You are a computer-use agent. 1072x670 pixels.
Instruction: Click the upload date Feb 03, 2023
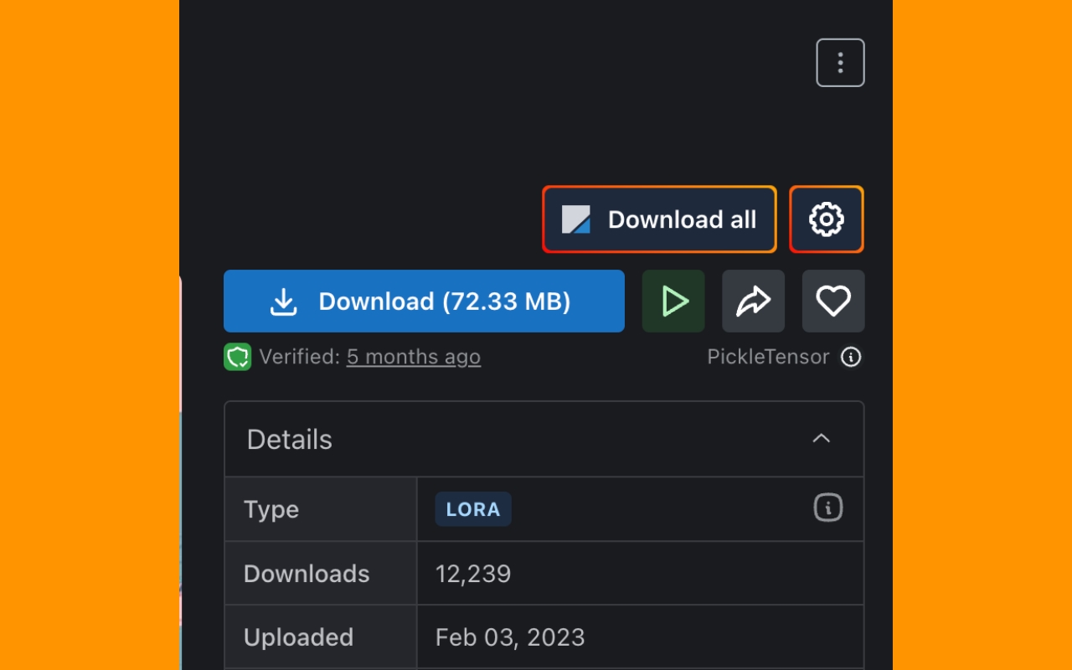(510, 637)
